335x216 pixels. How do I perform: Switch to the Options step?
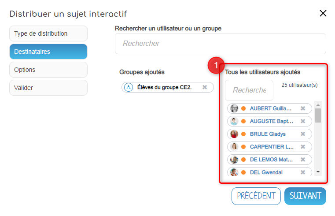pos(48,70)
